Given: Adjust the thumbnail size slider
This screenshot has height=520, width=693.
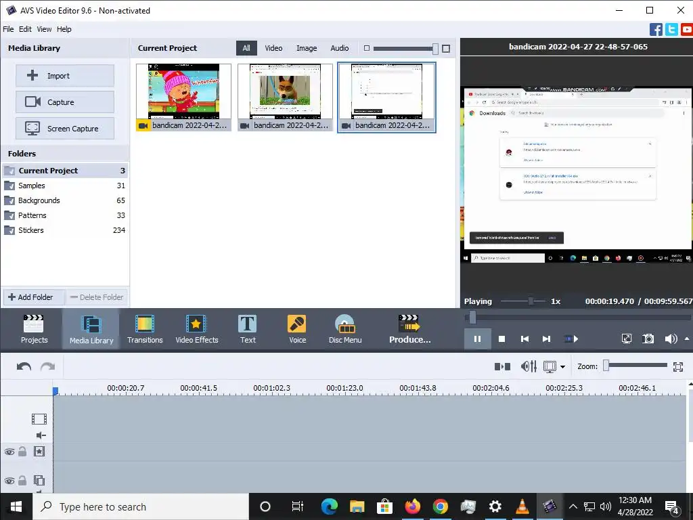Looking at the screenshot, I should pyautogui.click(x=435, y=49).
